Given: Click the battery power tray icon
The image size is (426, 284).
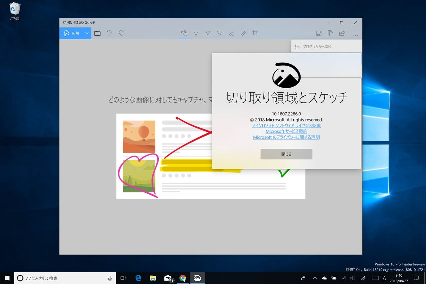Looking at the screenshot, I should [334, 278].
